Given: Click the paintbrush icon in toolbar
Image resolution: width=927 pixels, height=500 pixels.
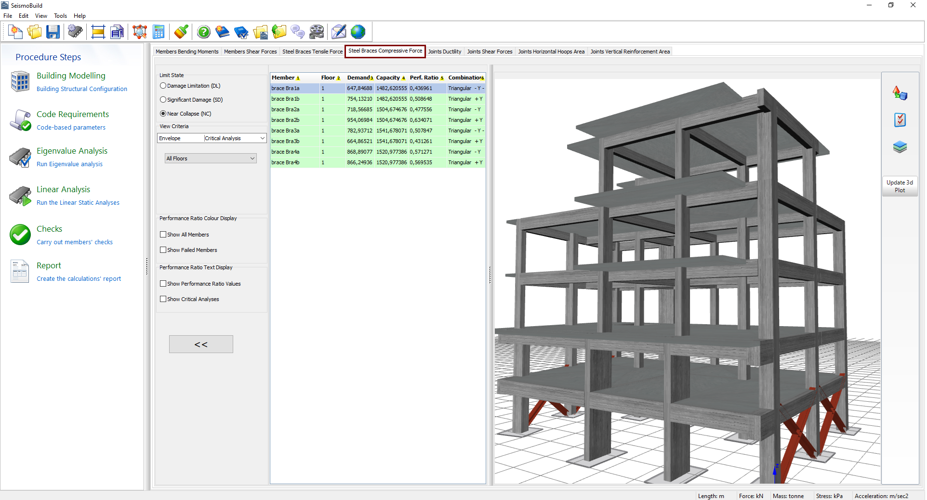Looking at the screenshot, I should [x=181, y=32].
